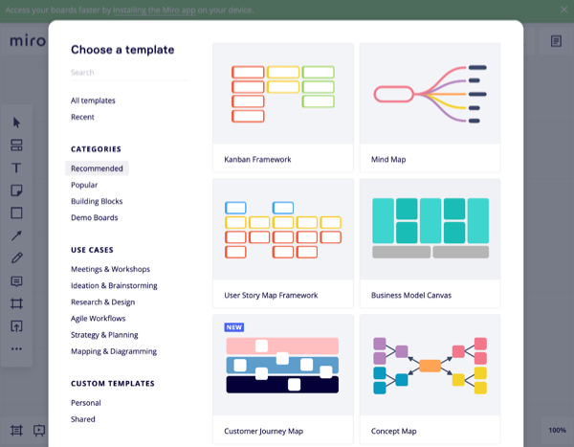Viewport: 574px width, 447px height.
Task: Select the cursor tool in left toolbar
Action: 16,122
